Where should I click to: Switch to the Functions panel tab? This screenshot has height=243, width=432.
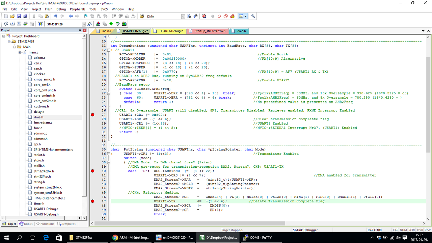pyautogui.click(x=45, y=224)
